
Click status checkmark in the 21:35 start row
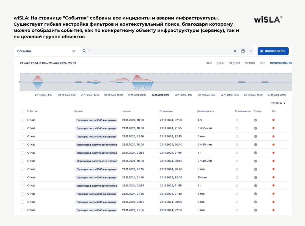tap(256, 194)
